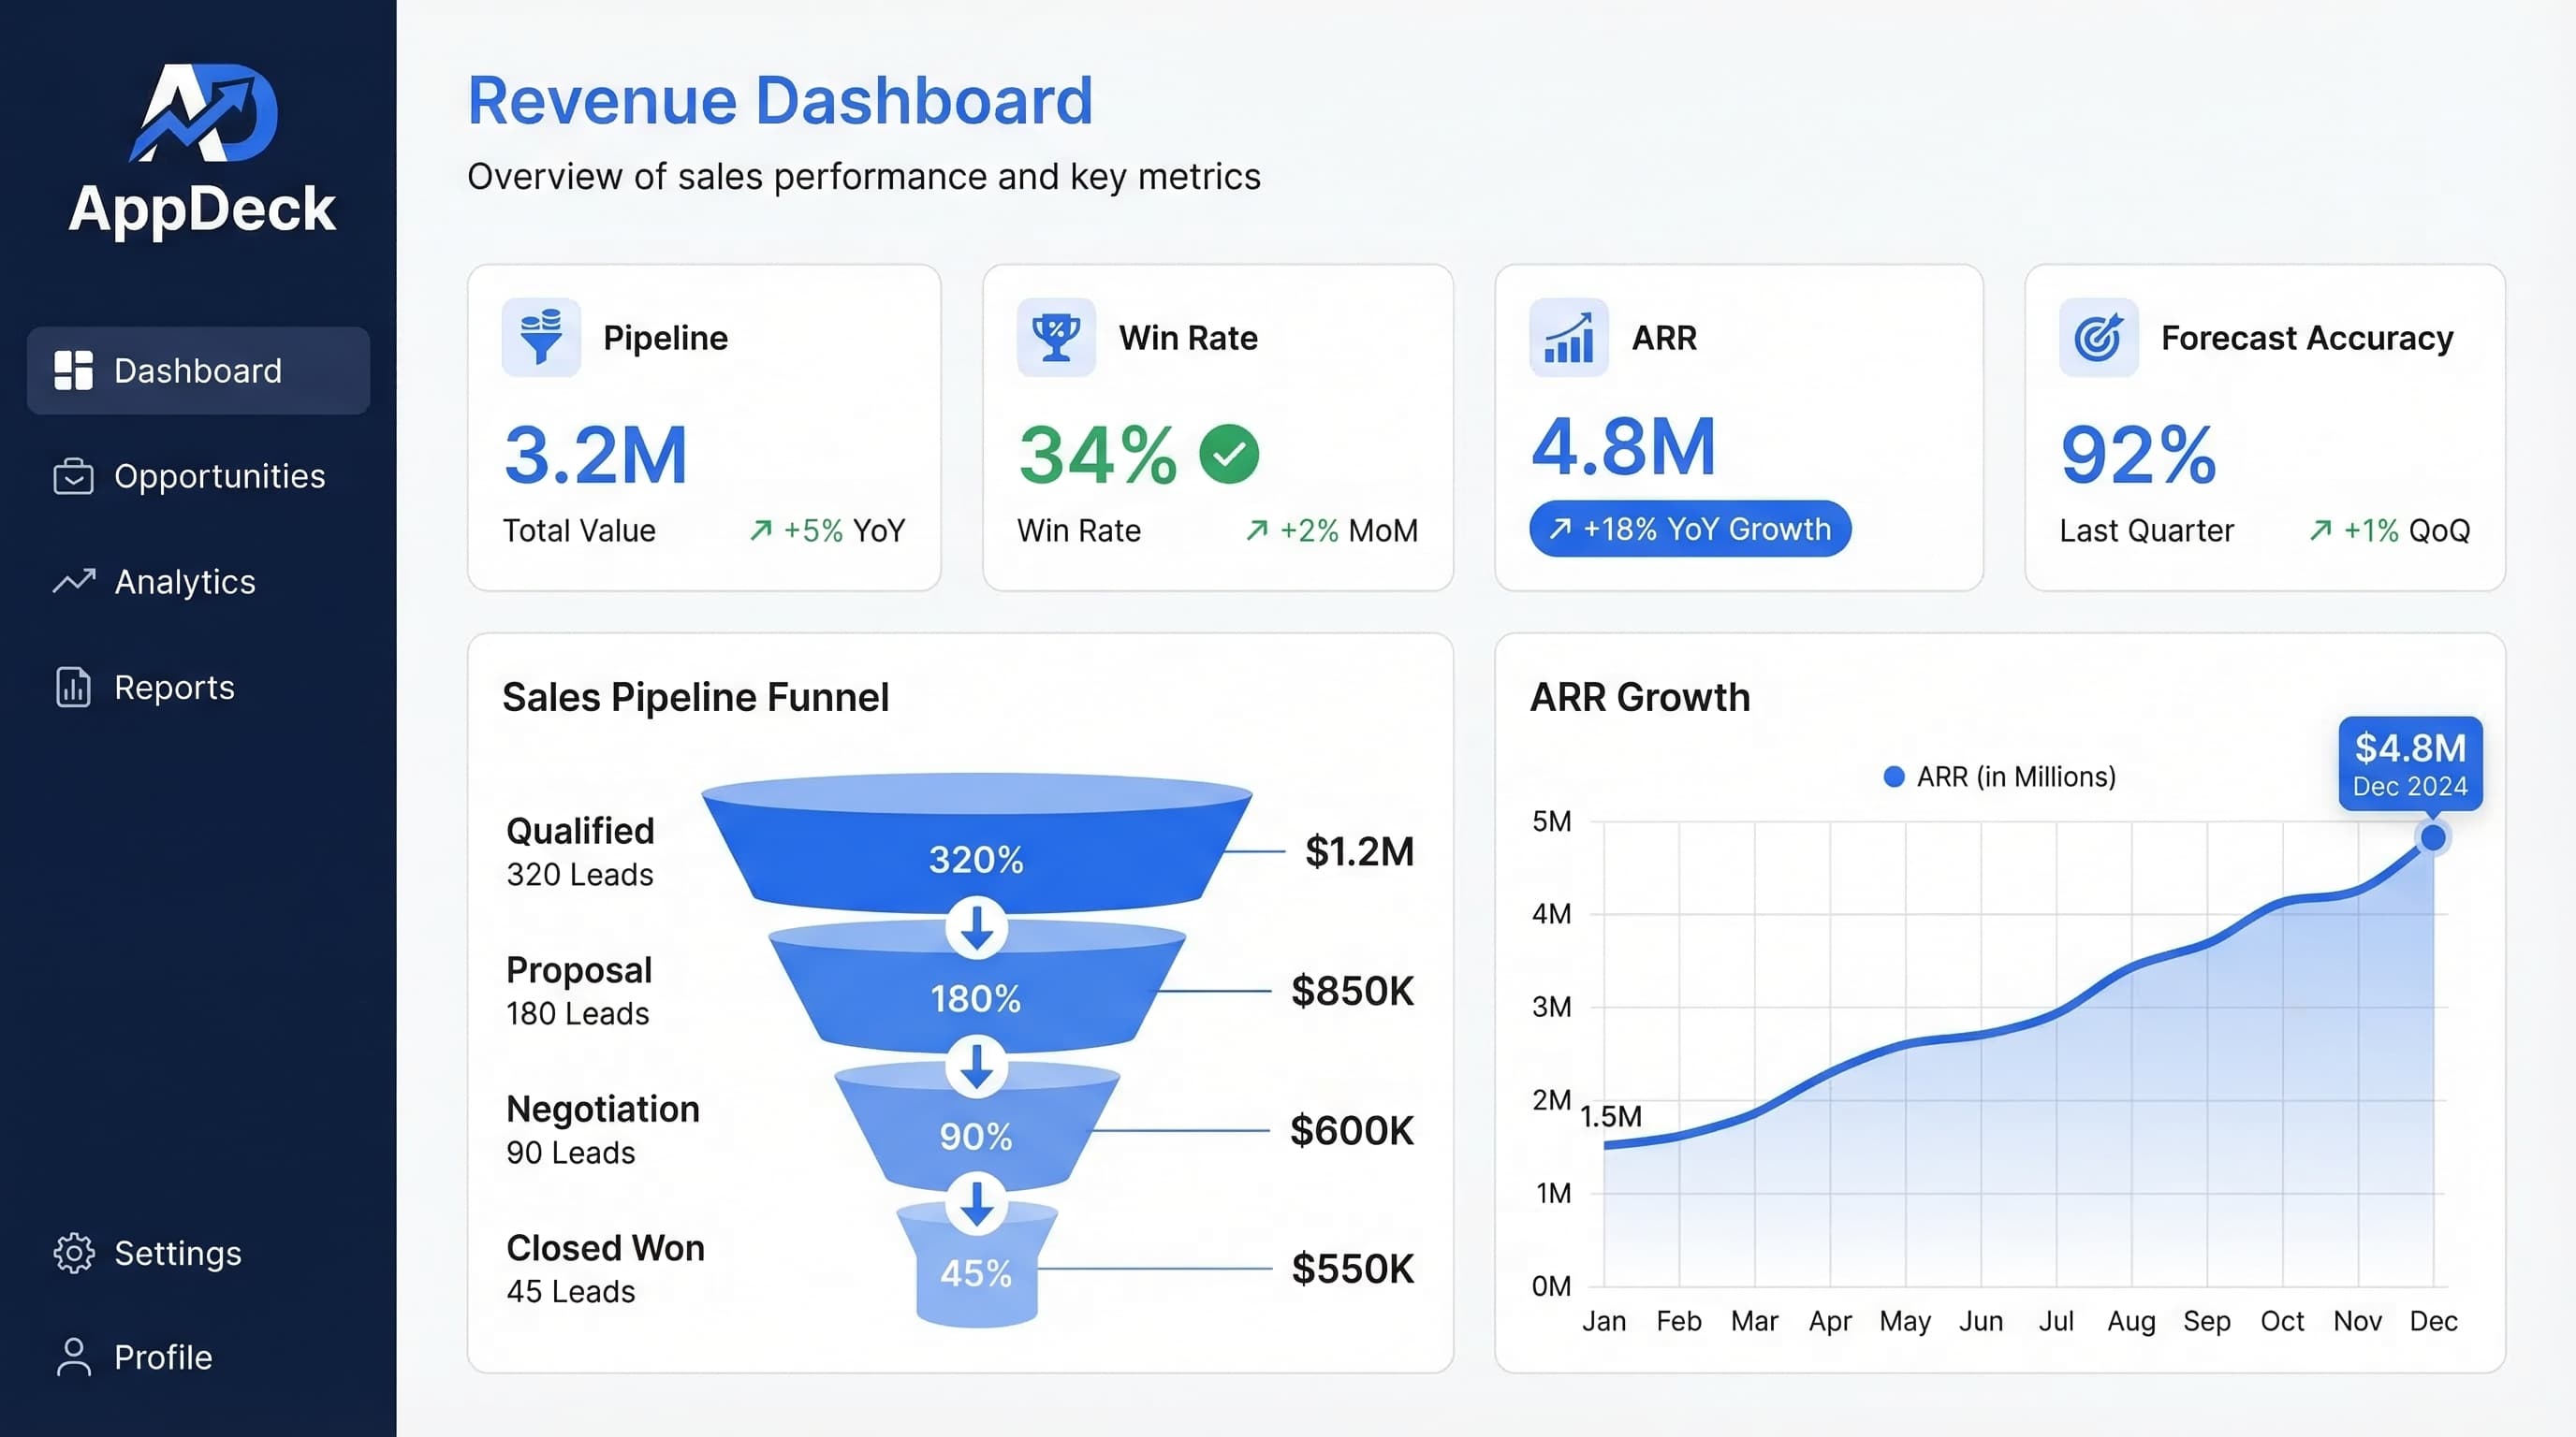The image size is (2576, 1437).
Task: Click the Sales Pipeline Funnel heading
Action: point(696,698)
